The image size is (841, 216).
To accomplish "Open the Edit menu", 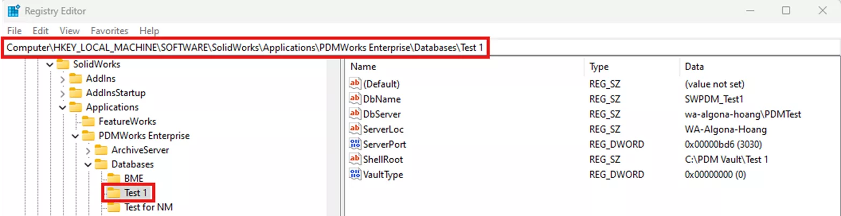I will 41,30.
